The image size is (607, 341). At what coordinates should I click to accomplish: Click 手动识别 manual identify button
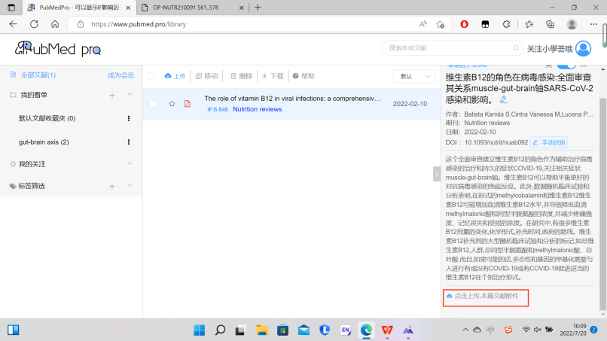coord(548,142)
